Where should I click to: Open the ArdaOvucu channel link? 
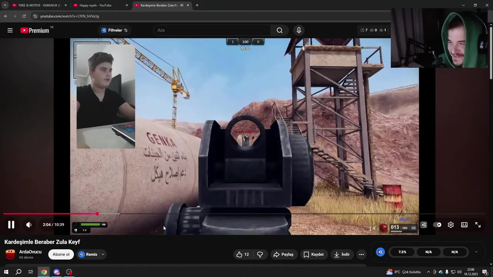coord(30,252)
